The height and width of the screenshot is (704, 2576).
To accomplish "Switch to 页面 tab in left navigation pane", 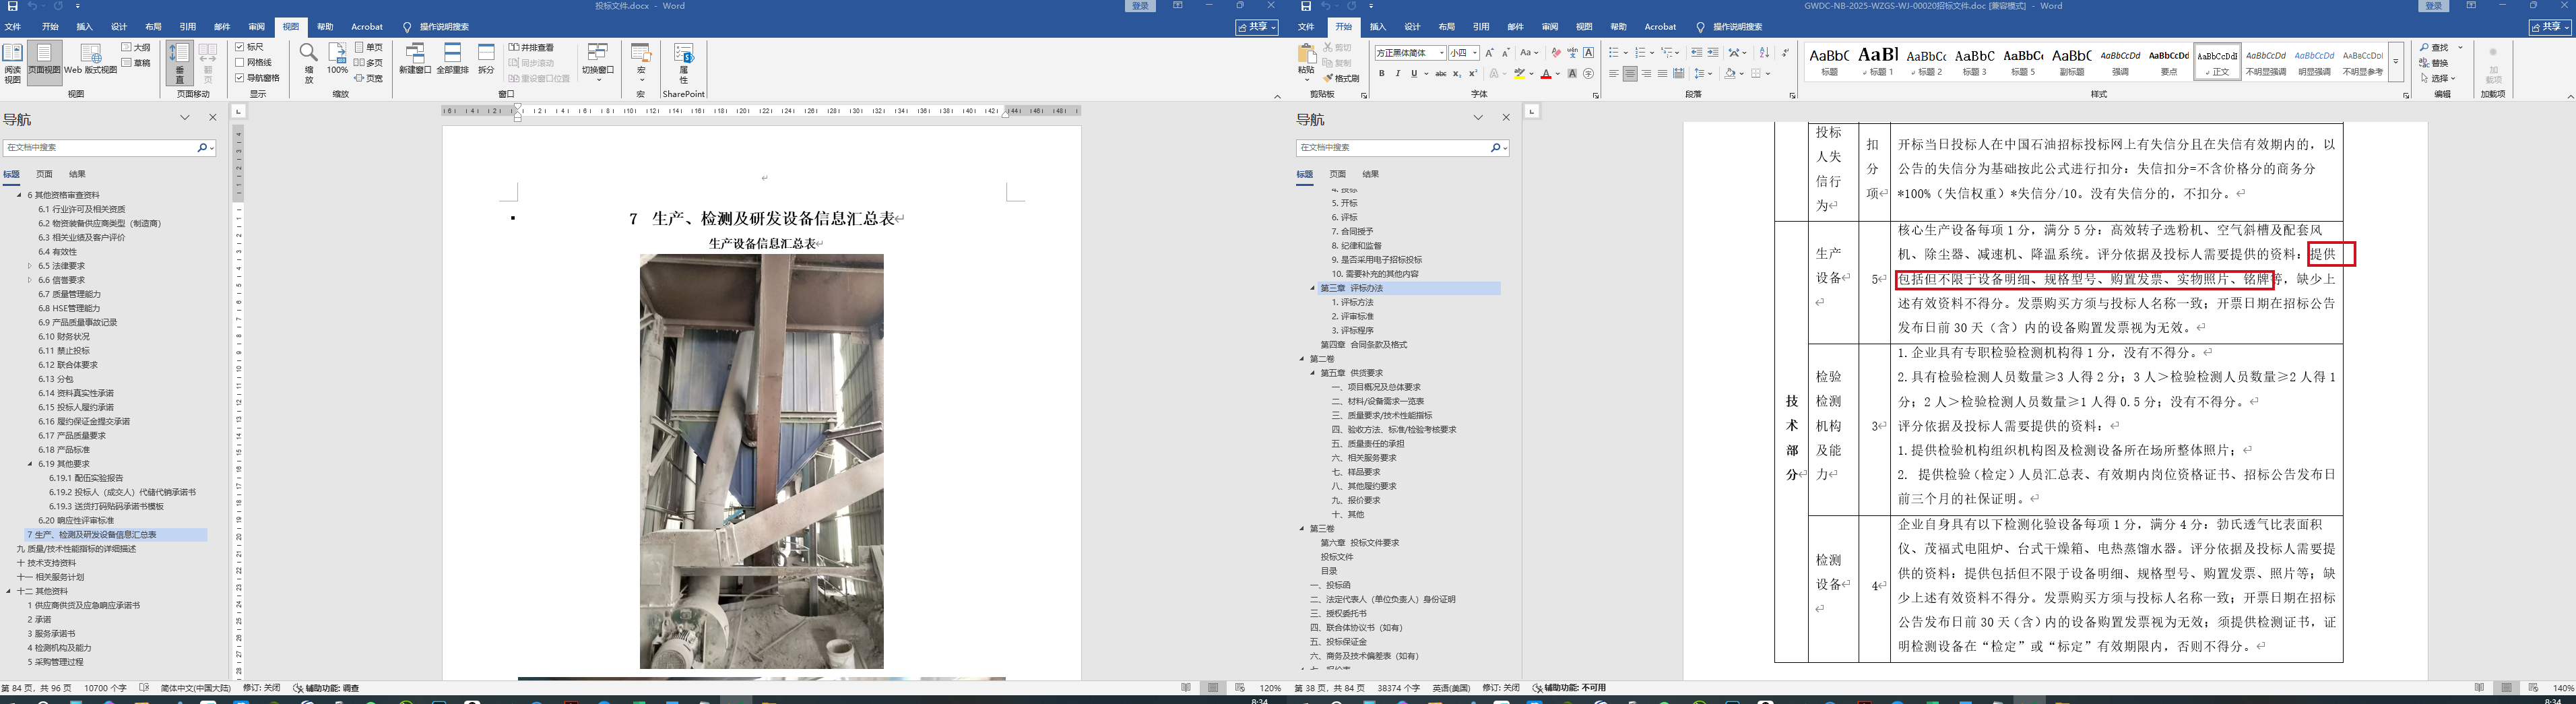I will pyautogui.click(x=44, y=174).
